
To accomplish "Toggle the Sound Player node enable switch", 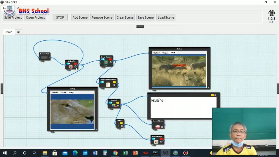I will (x=154, y=139).
